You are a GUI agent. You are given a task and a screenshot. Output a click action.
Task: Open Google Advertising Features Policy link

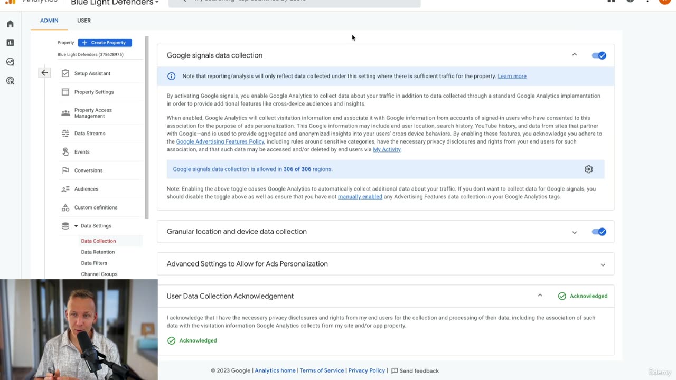coord(220,141)
